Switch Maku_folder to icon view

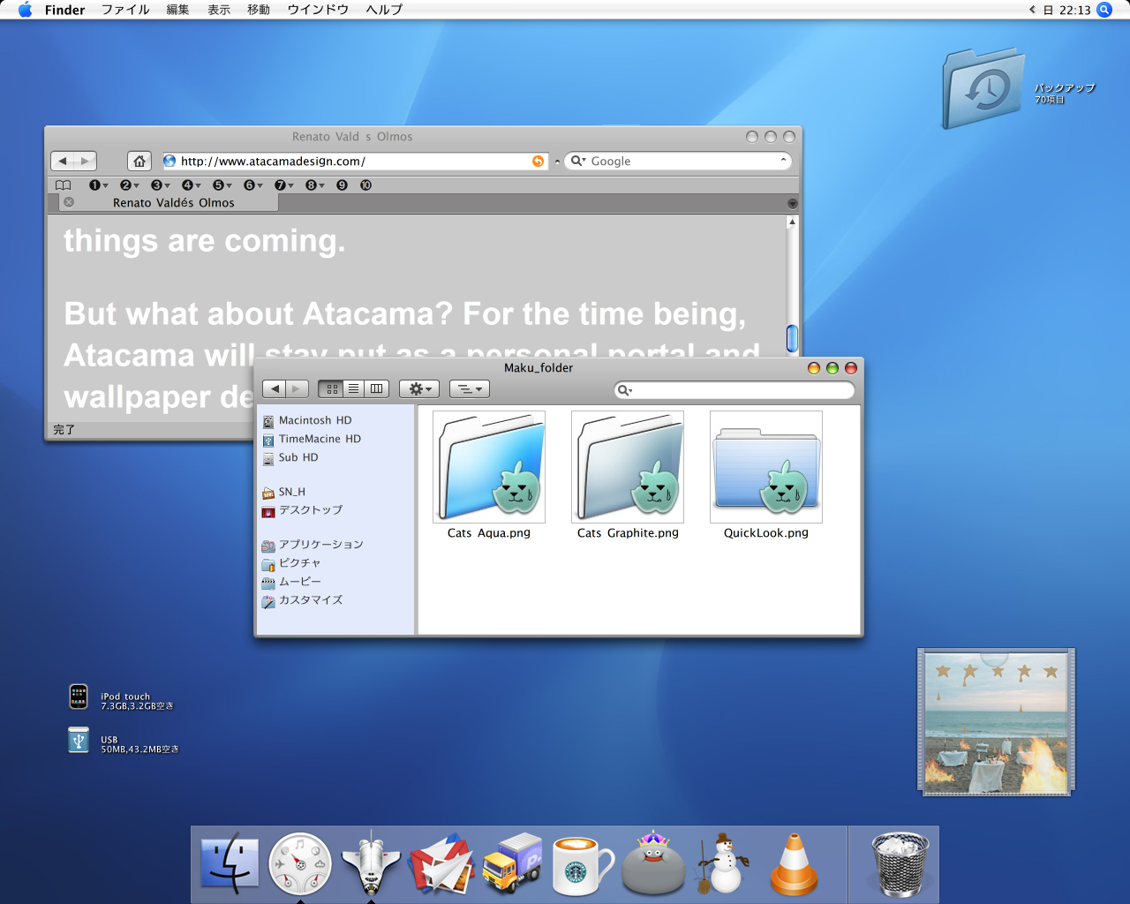[x=331, y=388]
